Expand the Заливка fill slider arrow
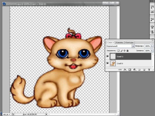 tap(152, 51)
